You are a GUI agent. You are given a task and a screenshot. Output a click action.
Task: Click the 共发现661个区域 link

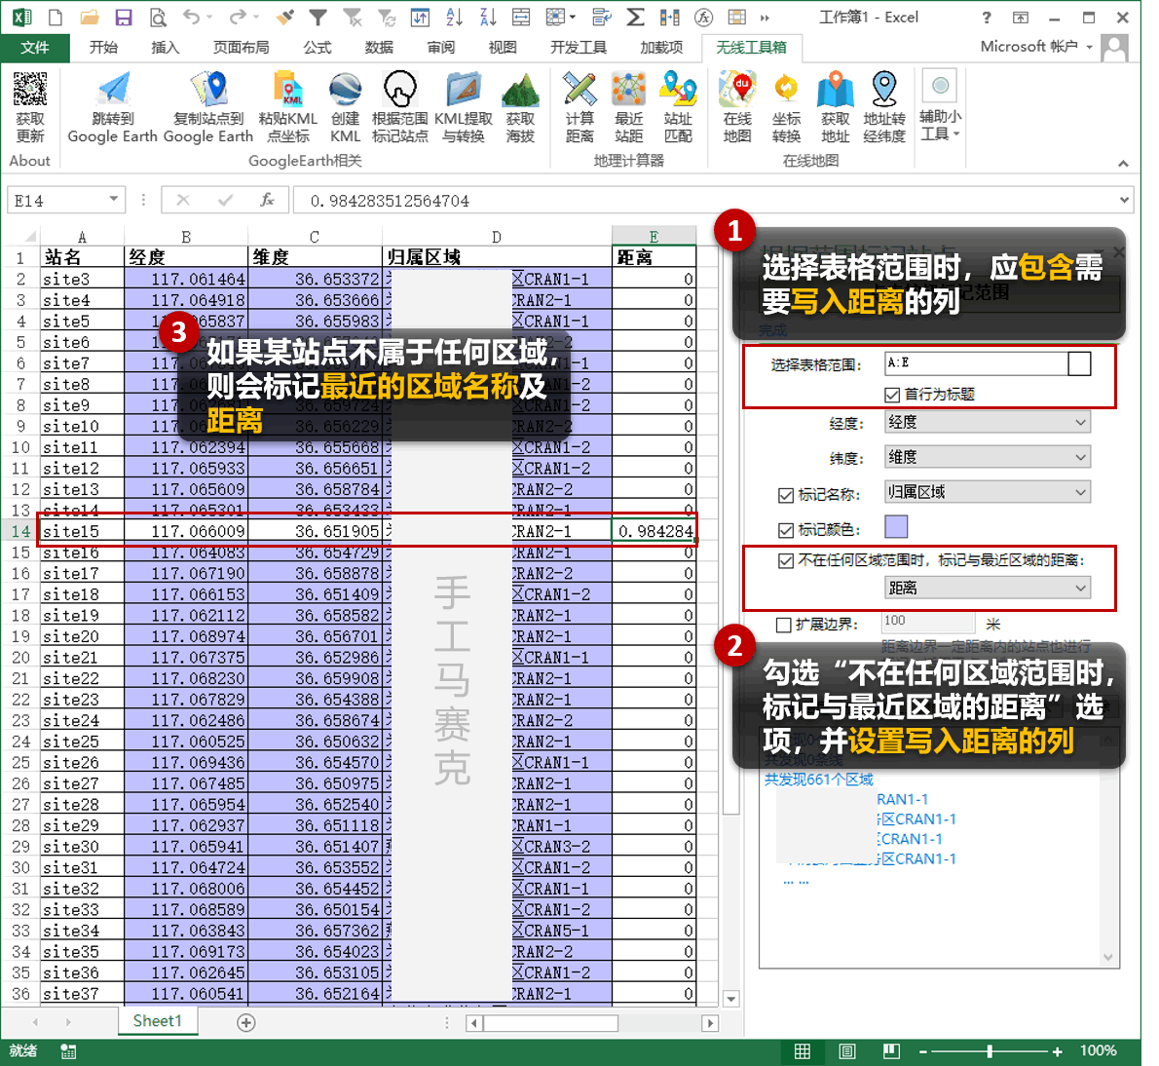coord(818,780)
